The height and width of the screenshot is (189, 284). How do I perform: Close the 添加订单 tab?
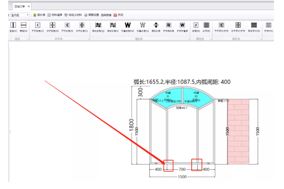click(29, 6)
